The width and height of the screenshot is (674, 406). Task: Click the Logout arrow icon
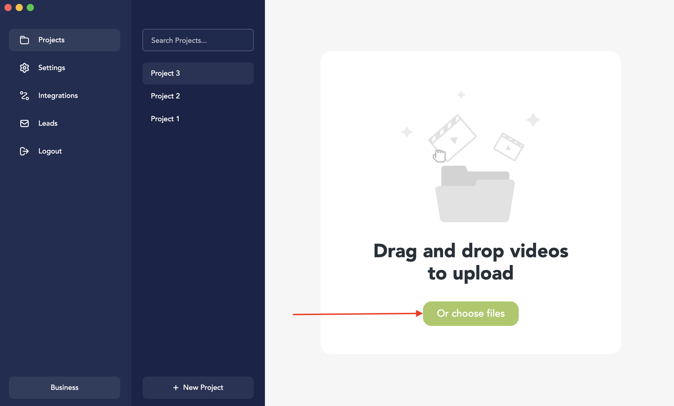pyautogui.click(x=24, y=151)
